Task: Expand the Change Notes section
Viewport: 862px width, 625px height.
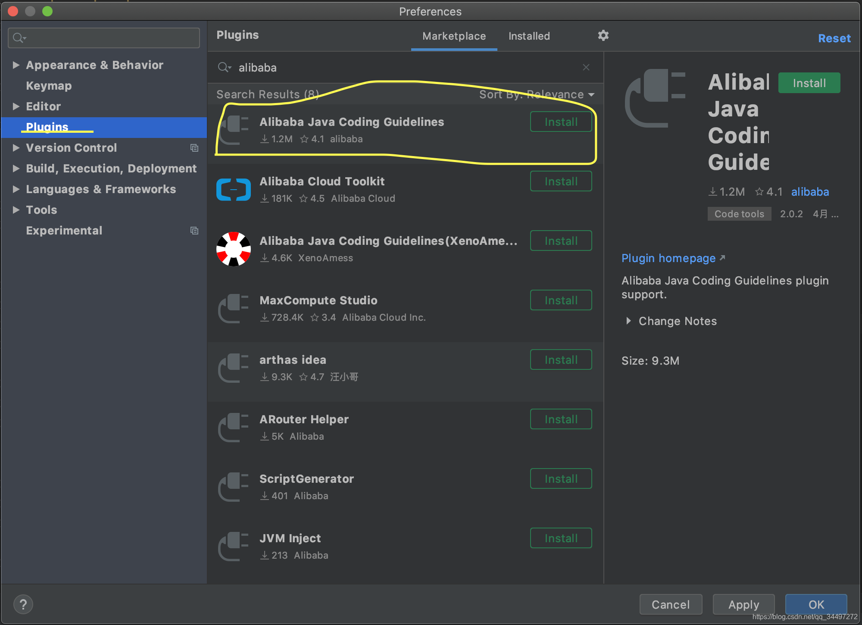Action: 628,321
